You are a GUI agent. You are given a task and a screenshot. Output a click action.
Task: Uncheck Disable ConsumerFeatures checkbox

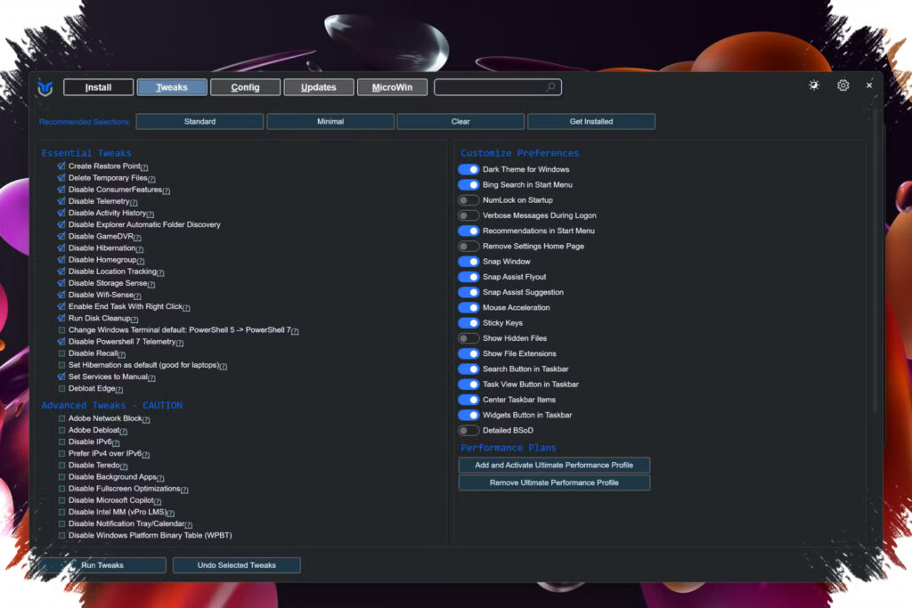point(61,190)
